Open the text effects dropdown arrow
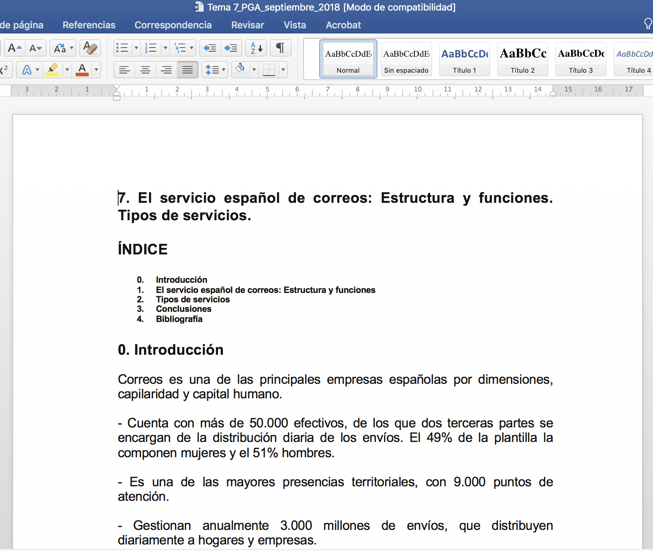Screen dimensions: 653x551 coord(37,69)
